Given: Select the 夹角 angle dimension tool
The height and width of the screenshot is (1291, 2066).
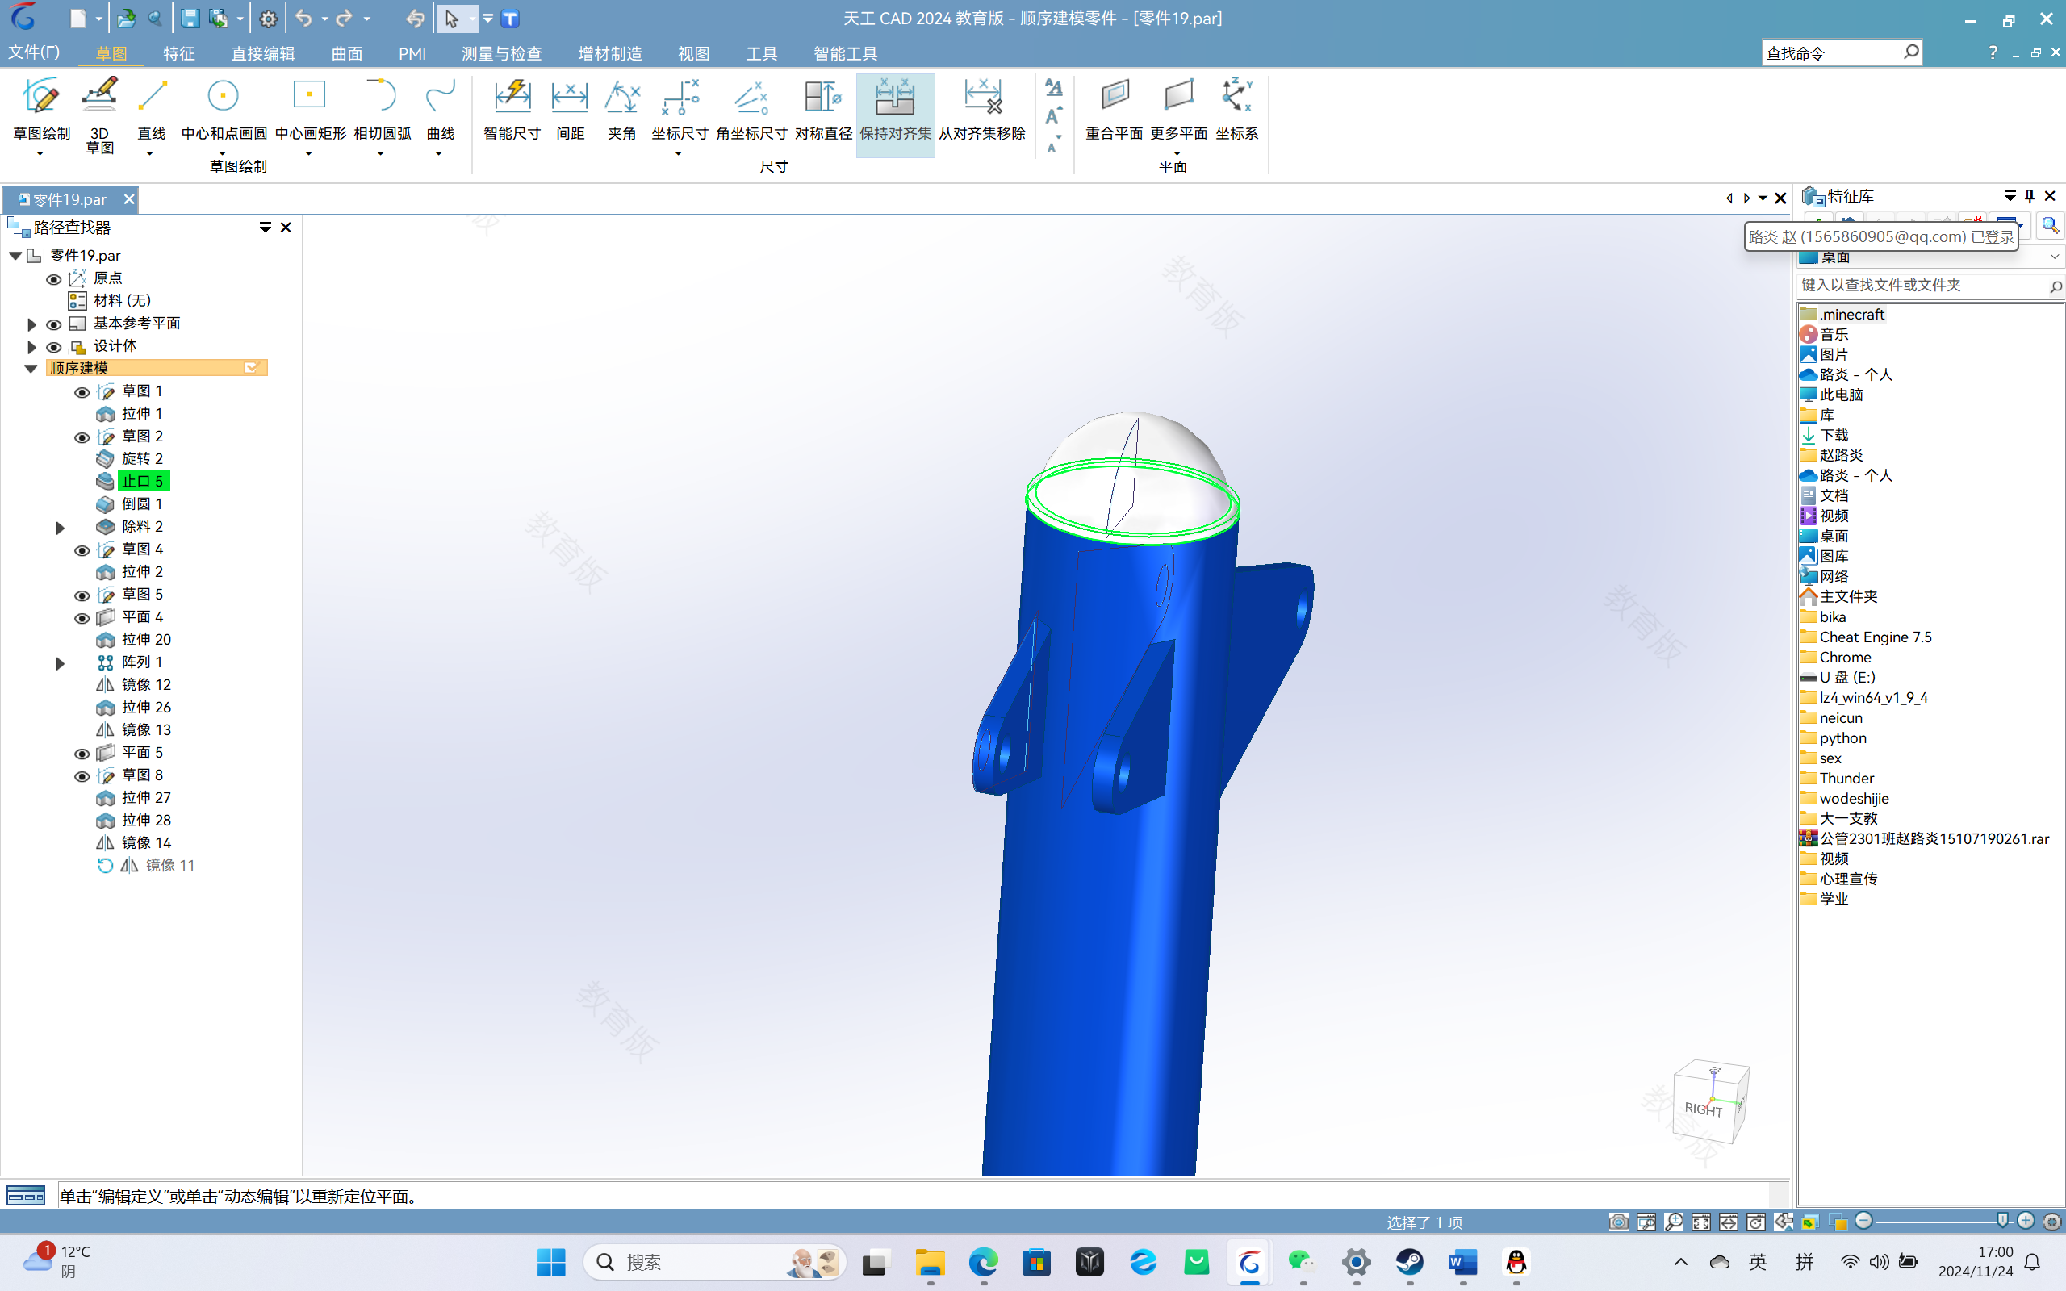Looking at the screenshot, I should (621, 109).
